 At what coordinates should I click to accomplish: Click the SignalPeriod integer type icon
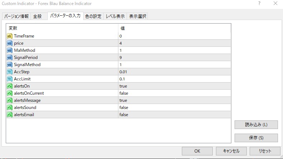(10, 58)
